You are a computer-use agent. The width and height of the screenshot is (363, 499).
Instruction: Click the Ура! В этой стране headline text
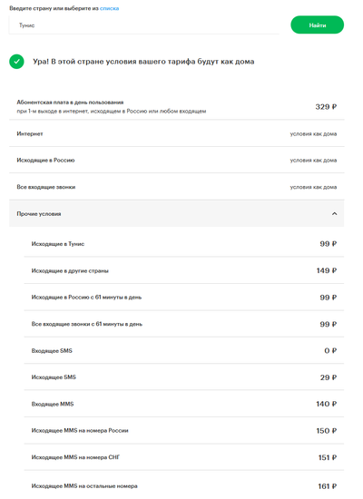tap(143, 62)
